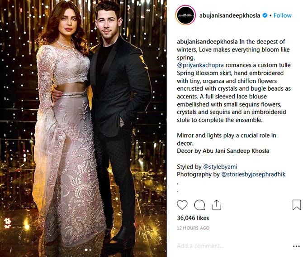Click the blue verified badge

pos(265,15)
